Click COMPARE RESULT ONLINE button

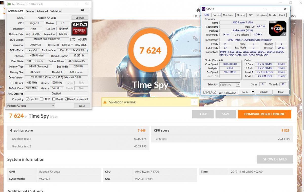[264, 114]
